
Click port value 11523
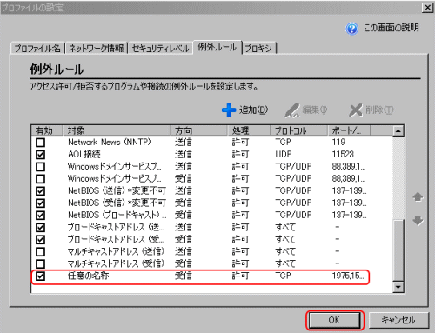343,154
